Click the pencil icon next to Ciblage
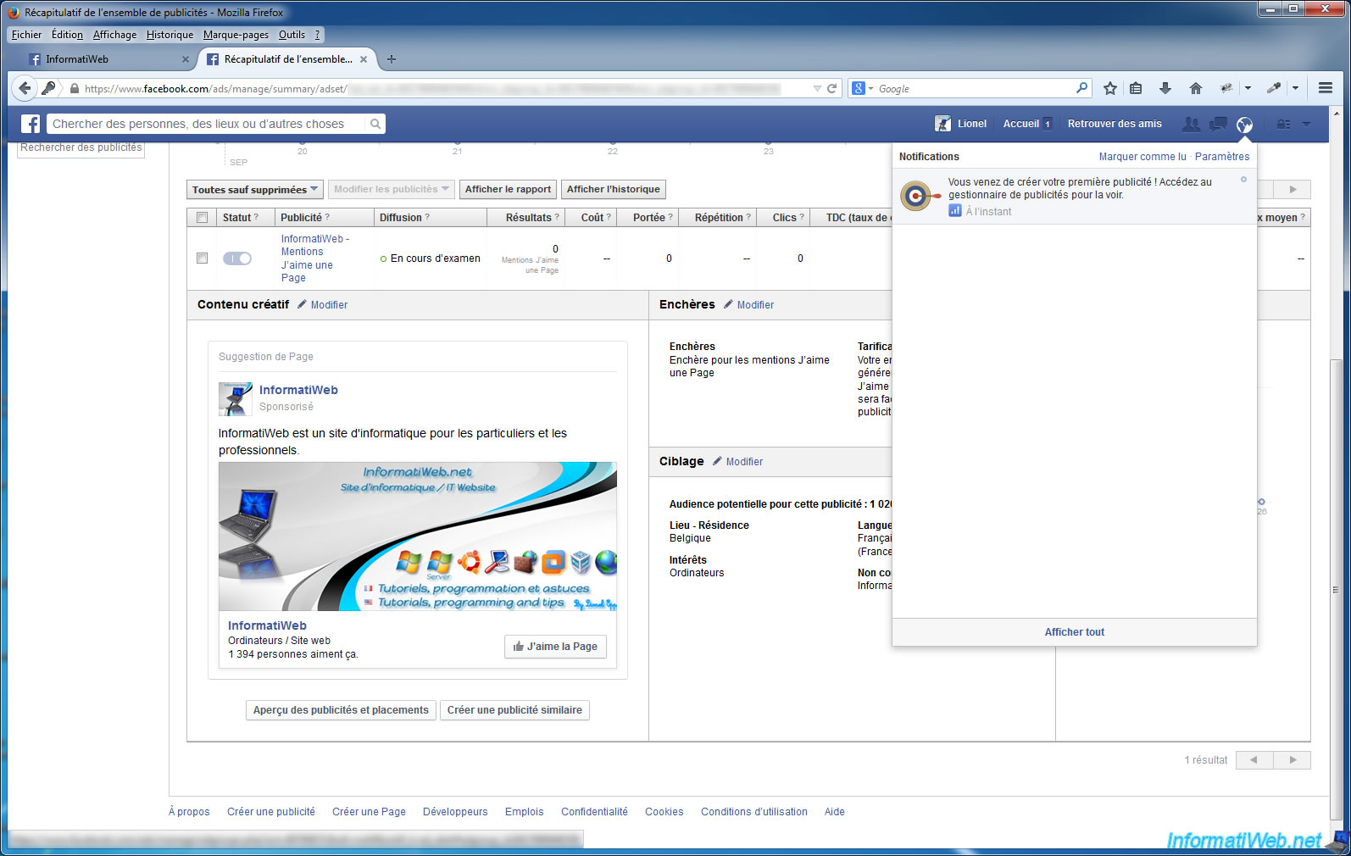 (x=717, y=461)
